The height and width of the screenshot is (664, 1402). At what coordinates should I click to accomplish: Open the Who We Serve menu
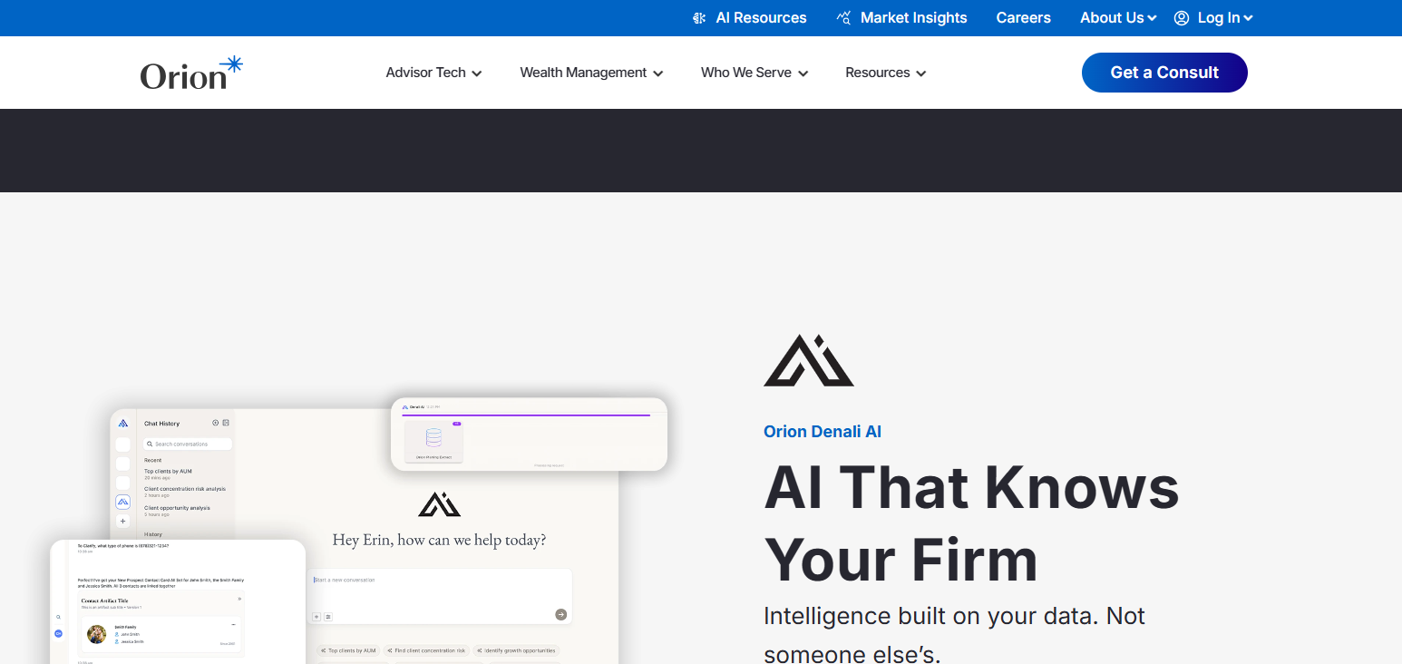(755, 73)
